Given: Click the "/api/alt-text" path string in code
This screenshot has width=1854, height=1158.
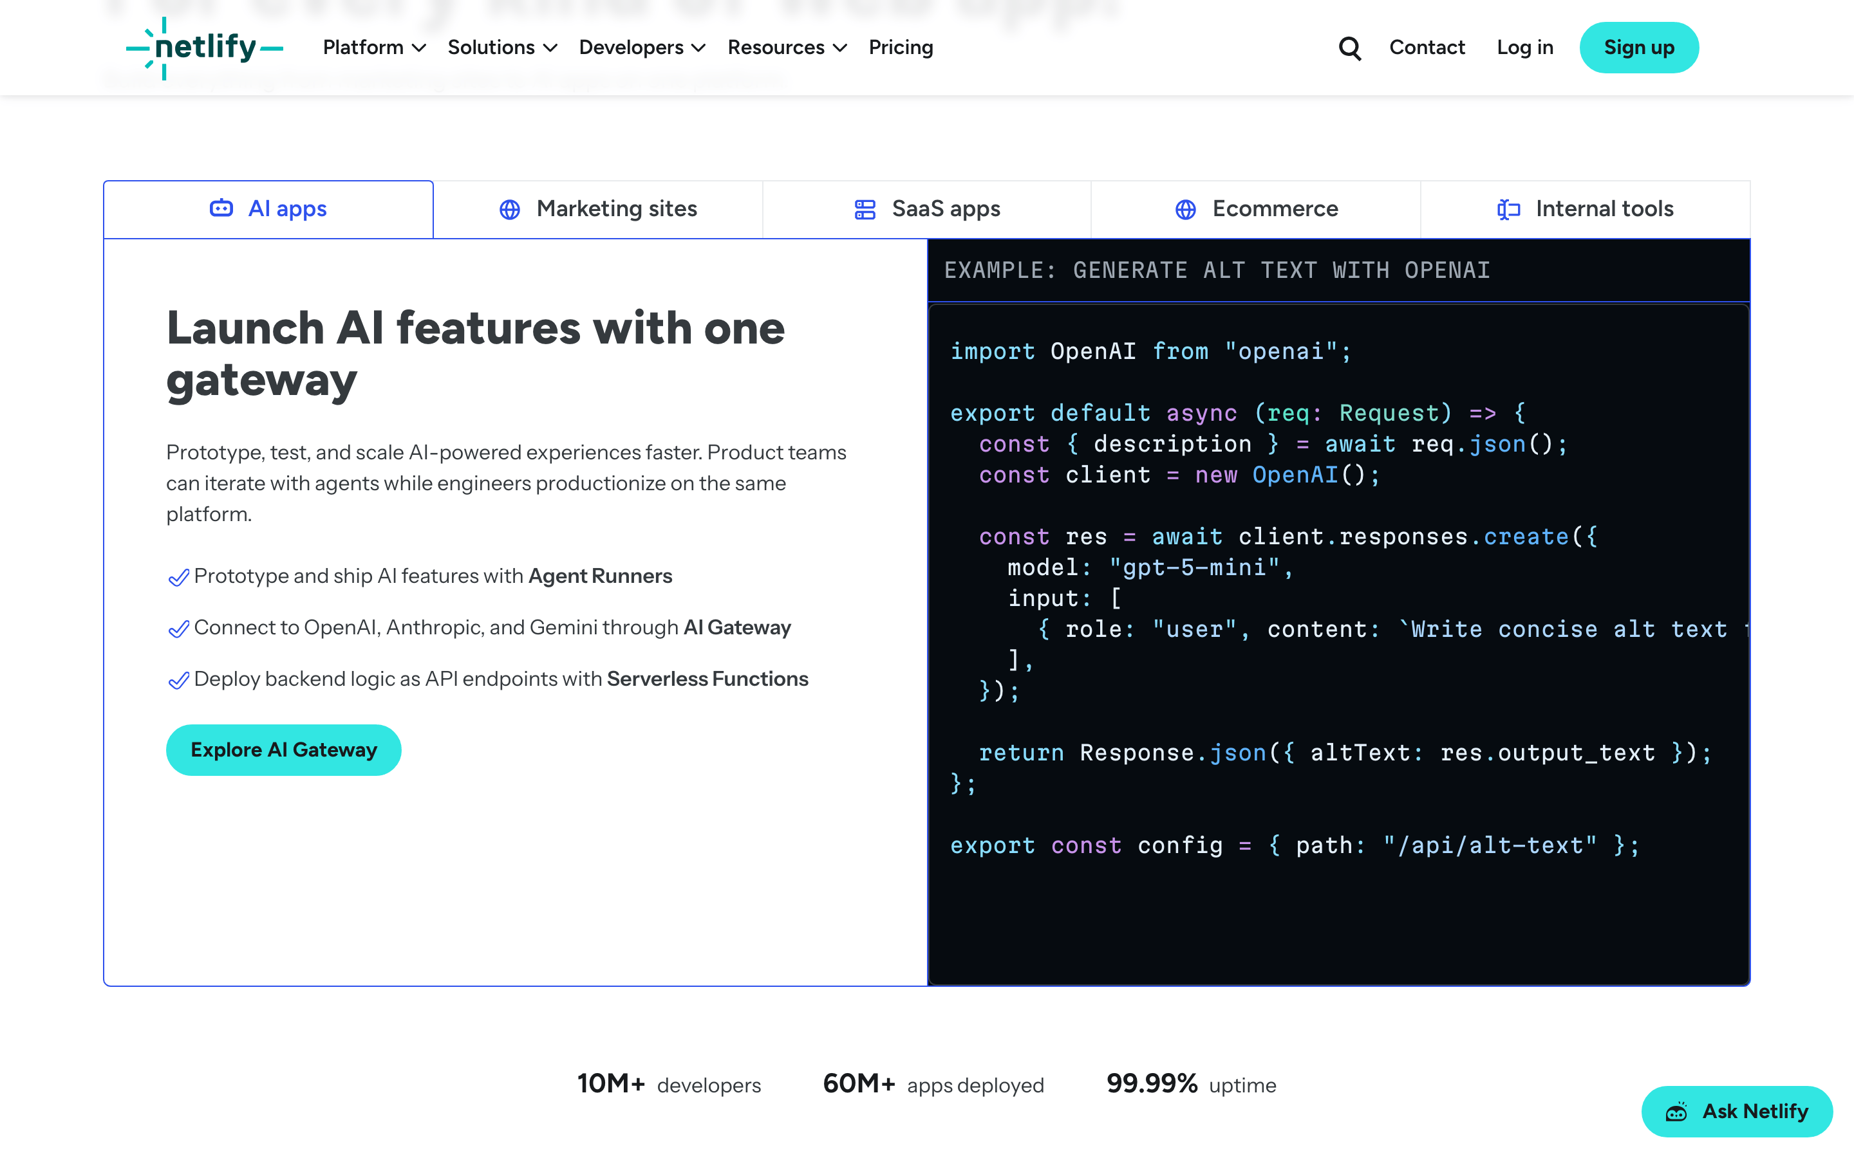Looking at the screenshot, I should click(1490, 845).
